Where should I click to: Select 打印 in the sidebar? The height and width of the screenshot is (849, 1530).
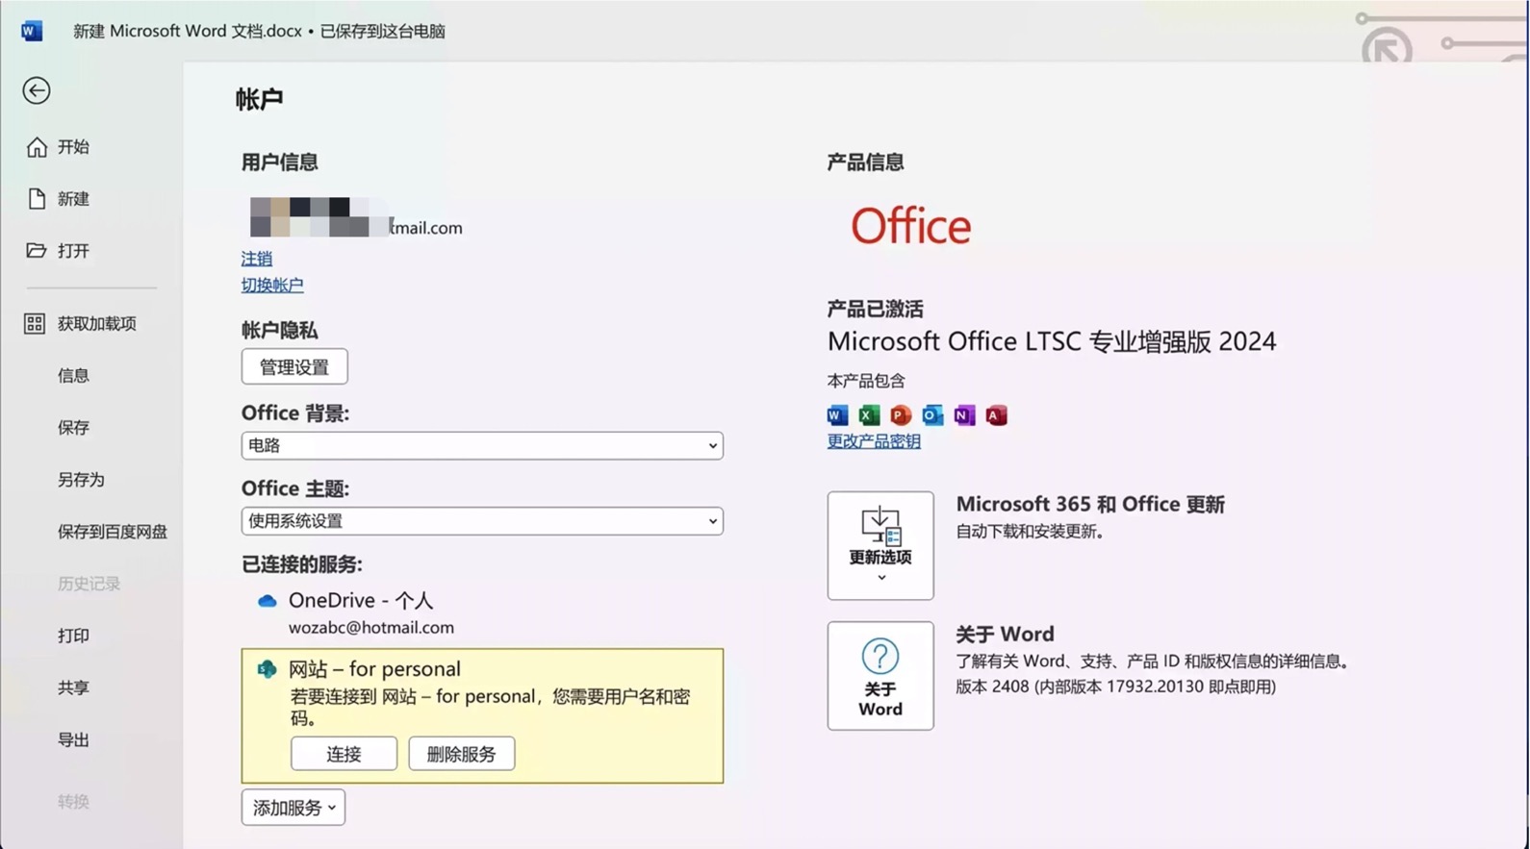tap(73, 636)
